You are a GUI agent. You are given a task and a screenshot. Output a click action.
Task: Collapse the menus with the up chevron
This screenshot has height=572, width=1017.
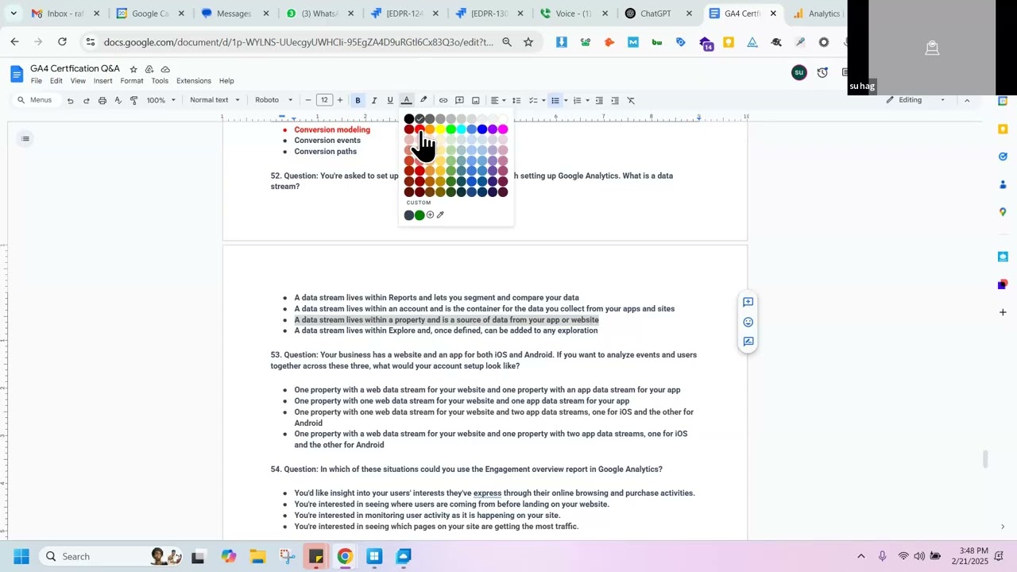point(967,100)
